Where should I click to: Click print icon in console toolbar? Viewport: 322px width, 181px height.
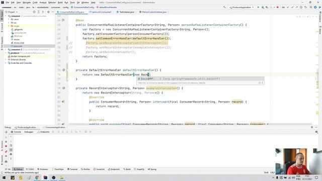click(x=11, y=154)
